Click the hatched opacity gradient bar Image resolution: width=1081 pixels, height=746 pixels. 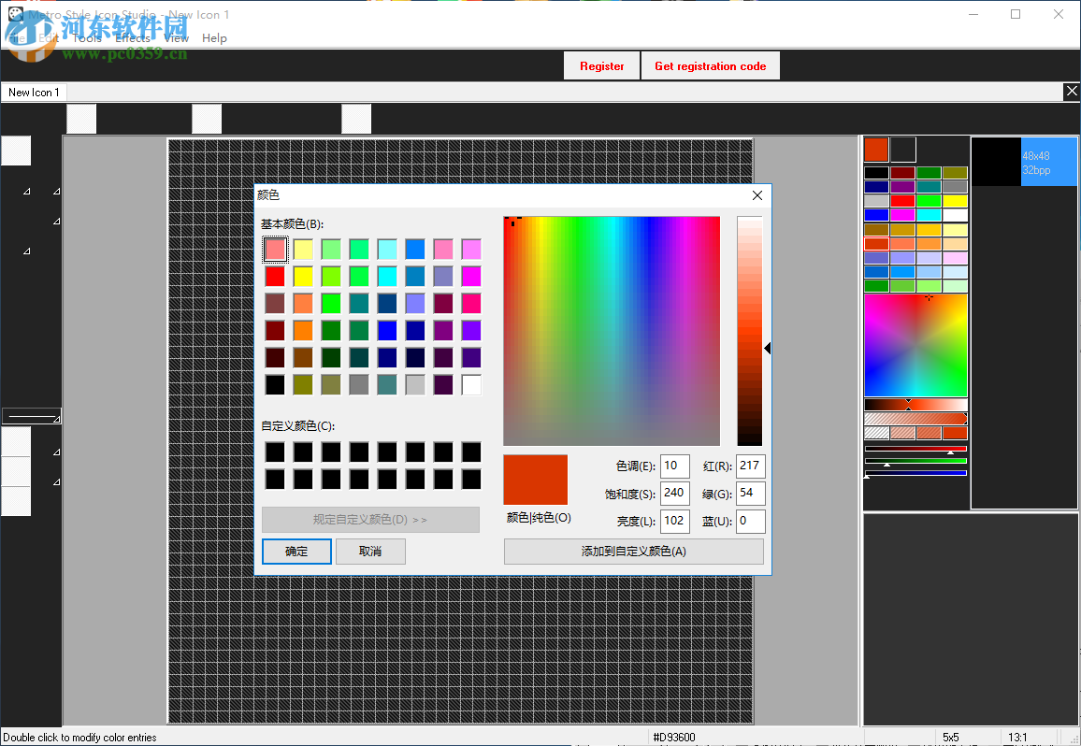(x=915, y=419)
